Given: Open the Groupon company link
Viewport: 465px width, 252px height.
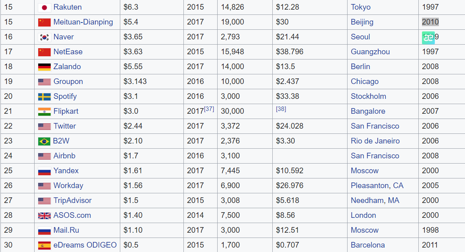Looking at the screenshot, I should click(x=68, y=82).
